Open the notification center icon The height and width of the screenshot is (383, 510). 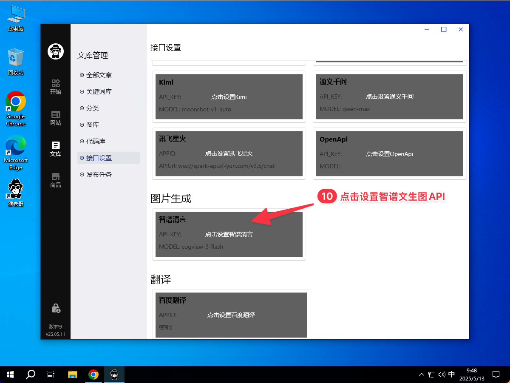496,374
